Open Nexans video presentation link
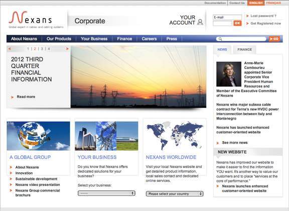Screen dimensions: 289x211 (x=38, y=184)
